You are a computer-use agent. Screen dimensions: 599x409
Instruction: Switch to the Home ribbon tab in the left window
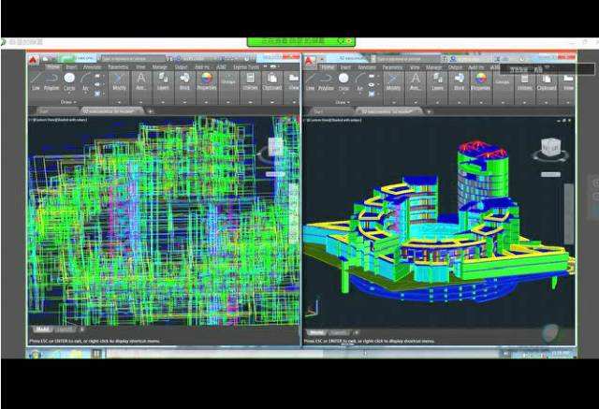53,66
